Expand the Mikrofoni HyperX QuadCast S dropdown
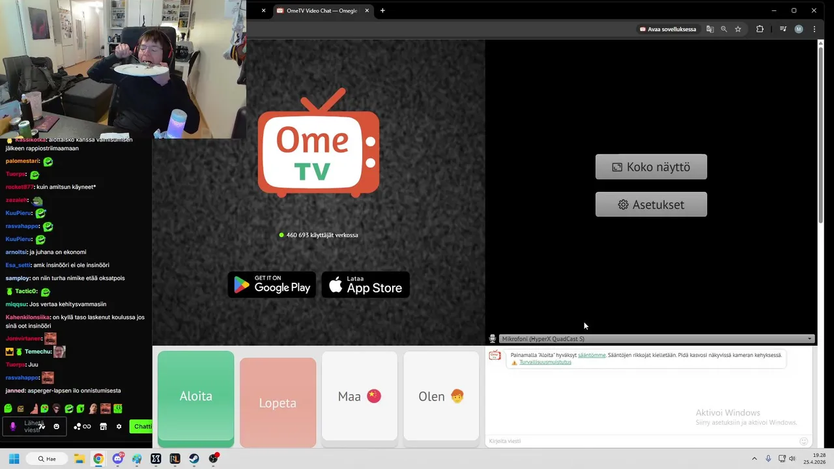Image resolution: width=834 pixels, height=469 pixels. [x=656, y=339]
